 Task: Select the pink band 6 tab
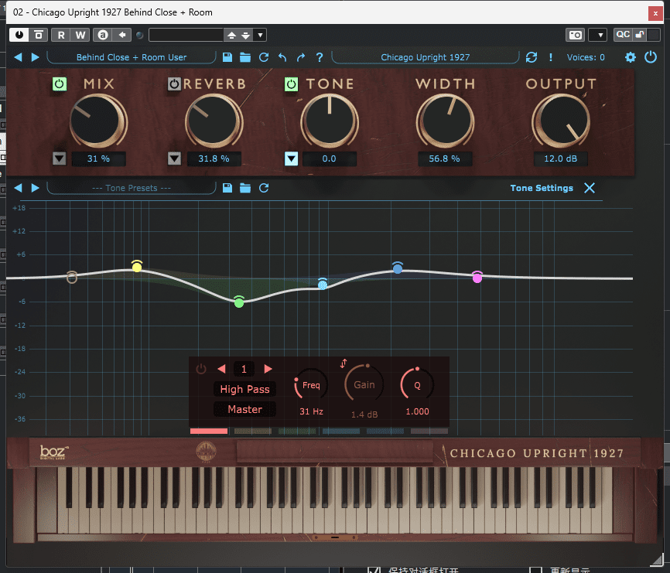pos(429,431)
